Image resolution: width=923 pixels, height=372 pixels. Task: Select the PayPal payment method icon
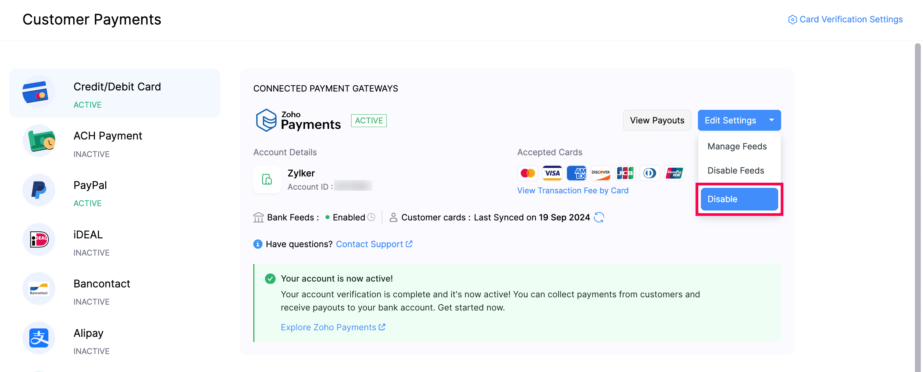(39, 190)
